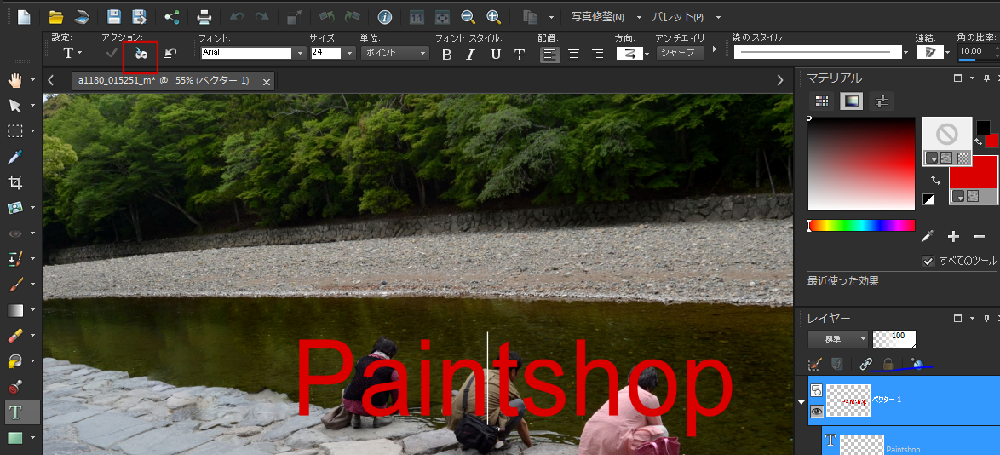Open the font size dropdown
Viewport: 1000px width, 455px height.
tap(349, 54)
